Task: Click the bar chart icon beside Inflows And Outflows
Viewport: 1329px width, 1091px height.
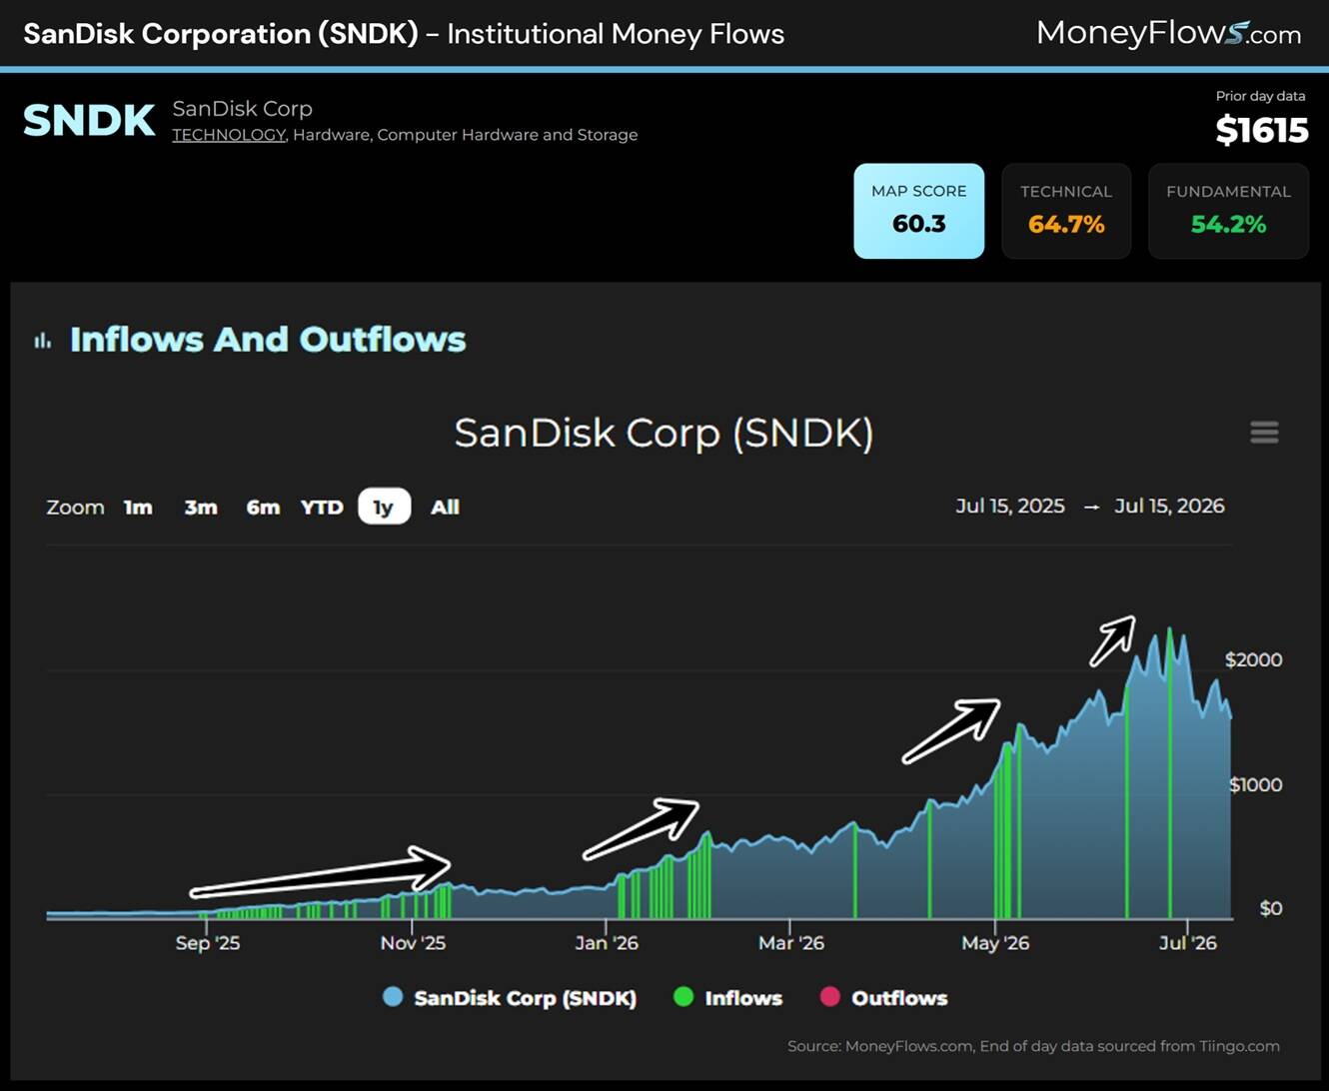Action: tap(42, 341)
